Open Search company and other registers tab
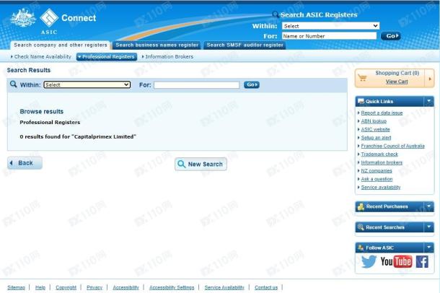This screenshot has width=440, height=293. 61,45
